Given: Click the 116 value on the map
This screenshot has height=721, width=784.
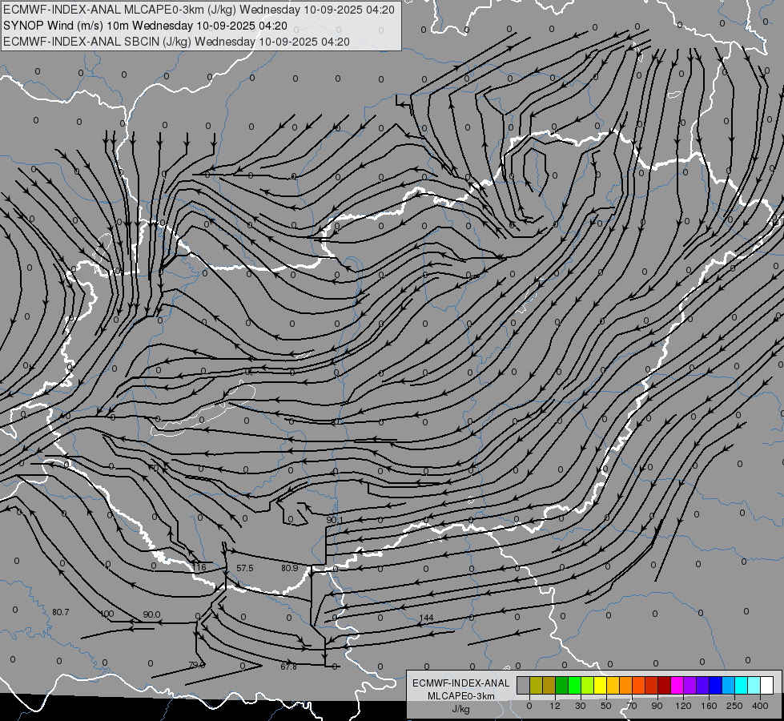Looking at the screenshot, I should point(199,567).
